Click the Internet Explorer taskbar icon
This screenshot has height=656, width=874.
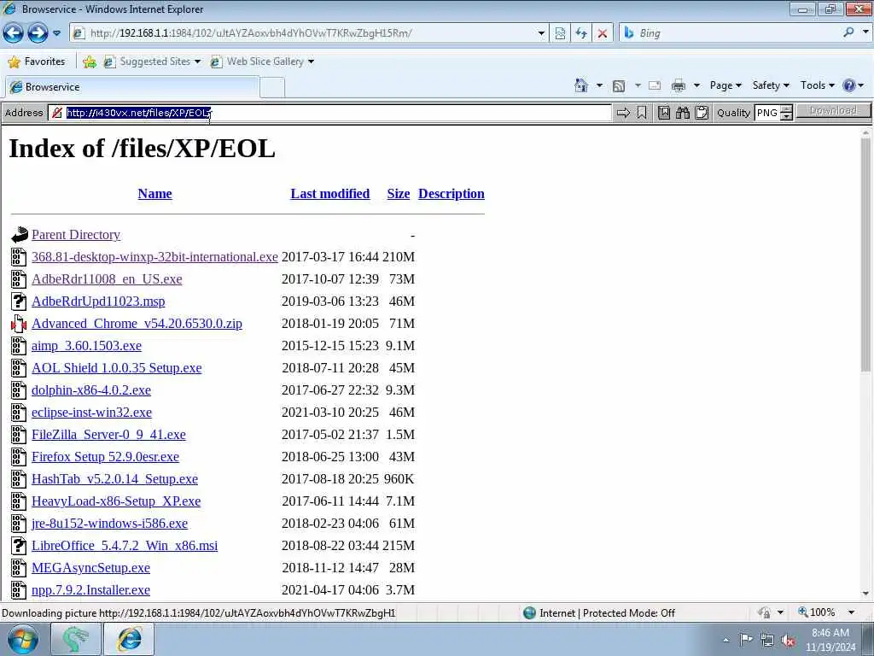click(129, 639)
